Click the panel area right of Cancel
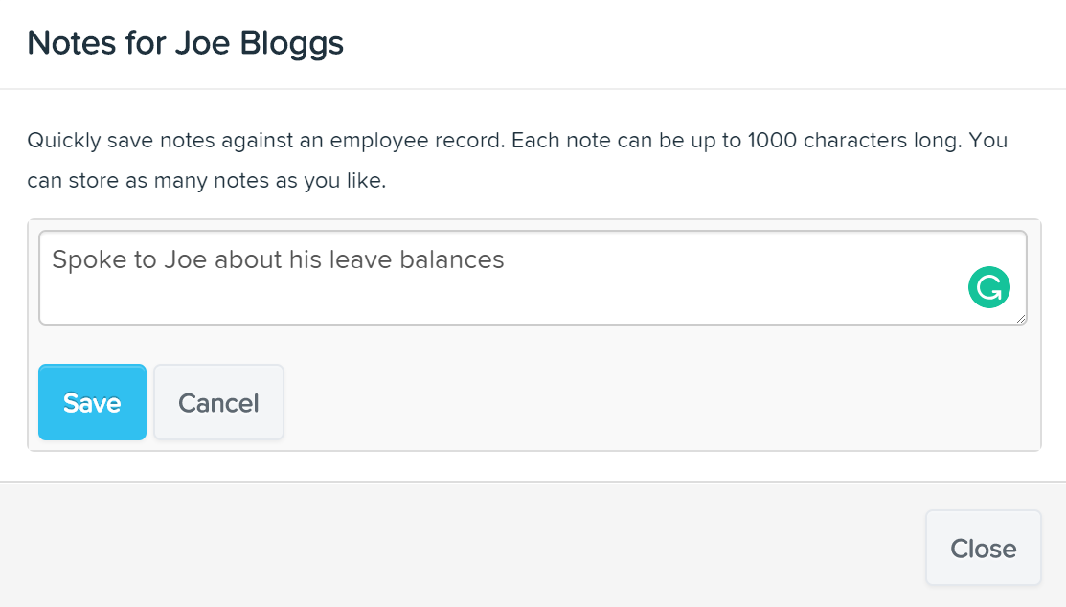 pyautogui.click(x=651, y=402)
